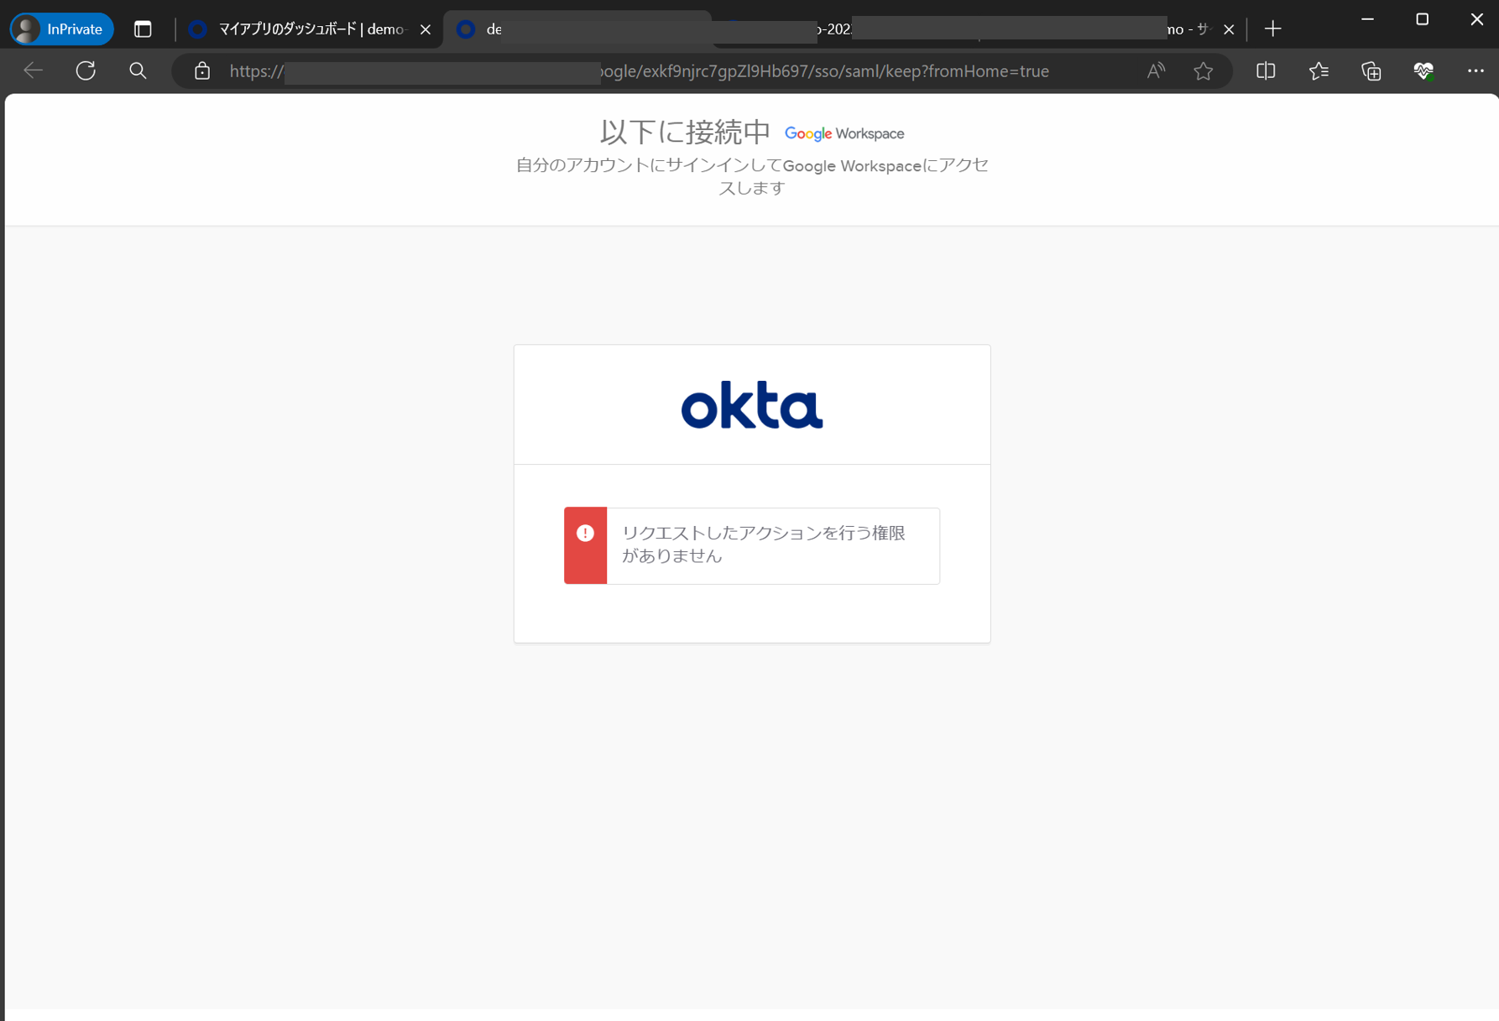
Task: Open the Collections panel
Action: [x=1371, y=71]
